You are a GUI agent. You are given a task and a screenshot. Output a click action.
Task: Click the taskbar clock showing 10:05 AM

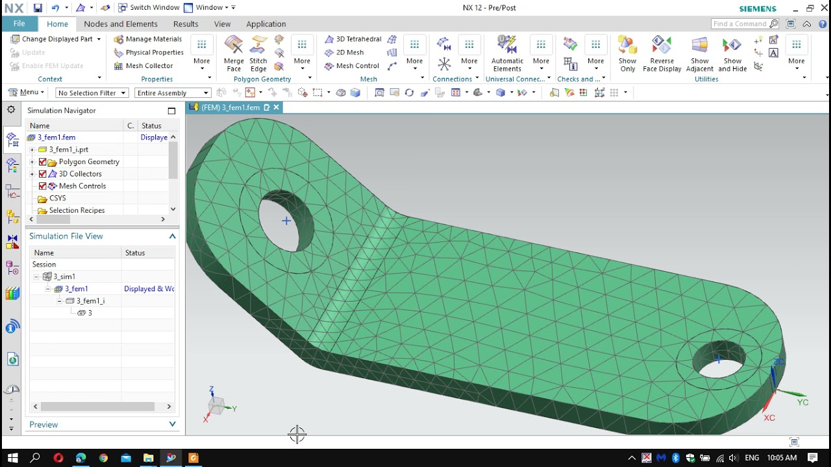pyautogui.click(x=782, y=458)
